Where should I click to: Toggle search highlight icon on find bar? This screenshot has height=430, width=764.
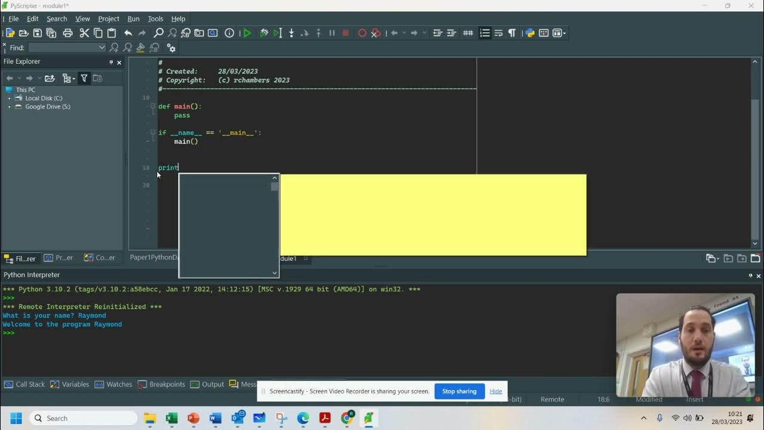[141, 48]
